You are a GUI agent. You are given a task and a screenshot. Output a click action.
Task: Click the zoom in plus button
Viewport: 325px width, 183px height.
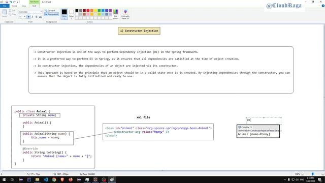point(323,174)
